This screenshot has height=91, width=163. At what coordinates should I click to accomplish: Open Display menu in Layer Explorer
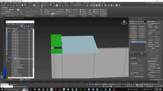pos(13,24)
